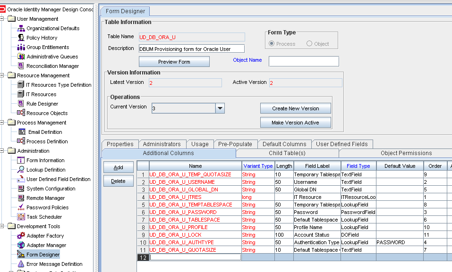Collapse the Resource Management tree node

[2, 75]
